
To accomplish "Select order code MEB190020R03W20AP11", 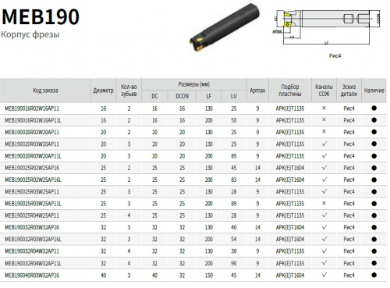I will (32, 144).
